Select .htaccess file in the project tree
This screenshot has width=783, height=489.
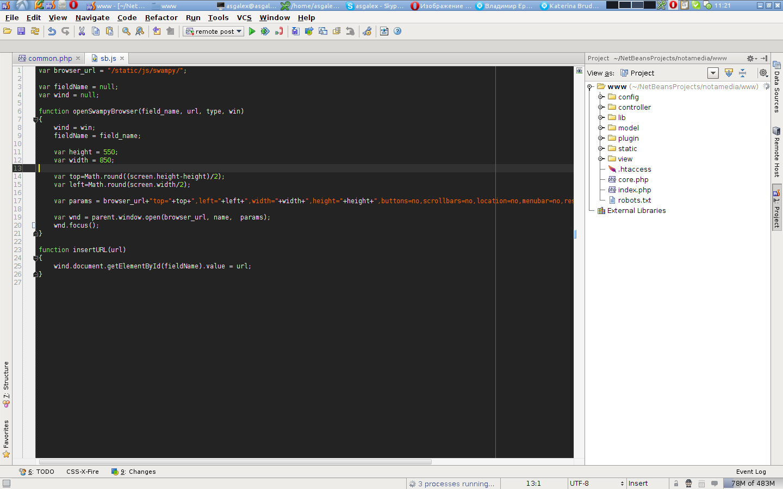(x=629, y=169)
